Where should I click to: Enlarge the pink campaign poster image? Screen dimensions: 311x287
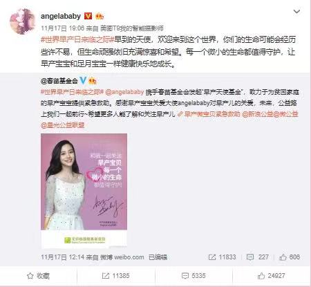pos(84,191)
